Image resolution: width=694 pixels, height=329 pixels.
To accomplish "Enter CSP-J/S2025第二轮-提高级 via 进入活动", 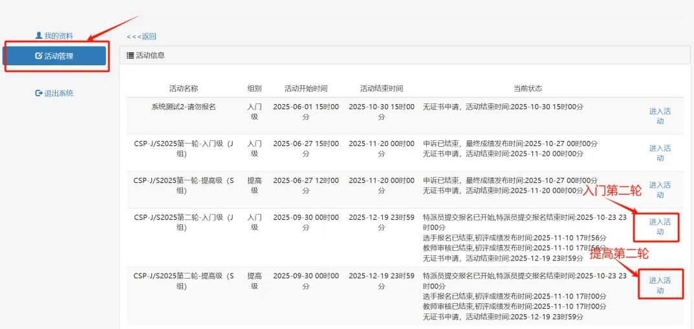I will [x=660, y=285].
